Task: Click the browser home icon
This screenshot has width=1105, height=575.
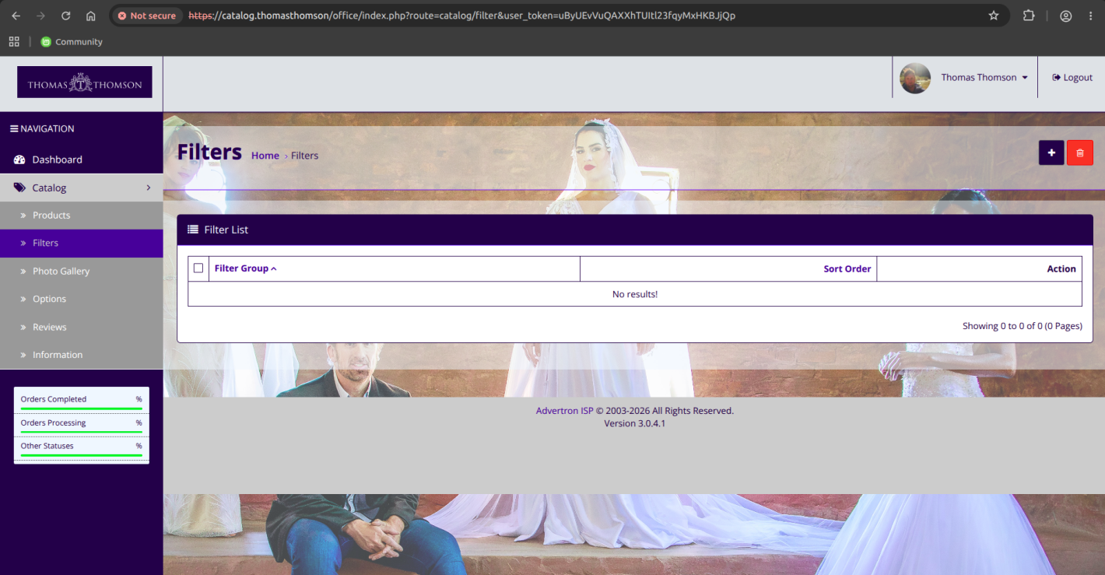Action: point(91,16)
